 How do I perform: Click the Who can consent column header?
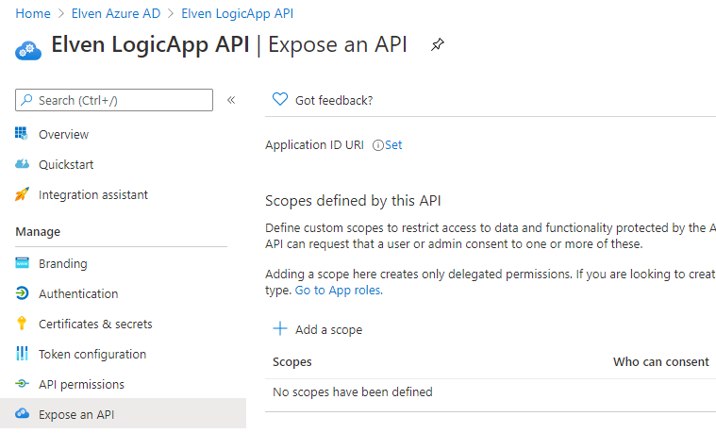pyautogui.click(x=660, y=361)
